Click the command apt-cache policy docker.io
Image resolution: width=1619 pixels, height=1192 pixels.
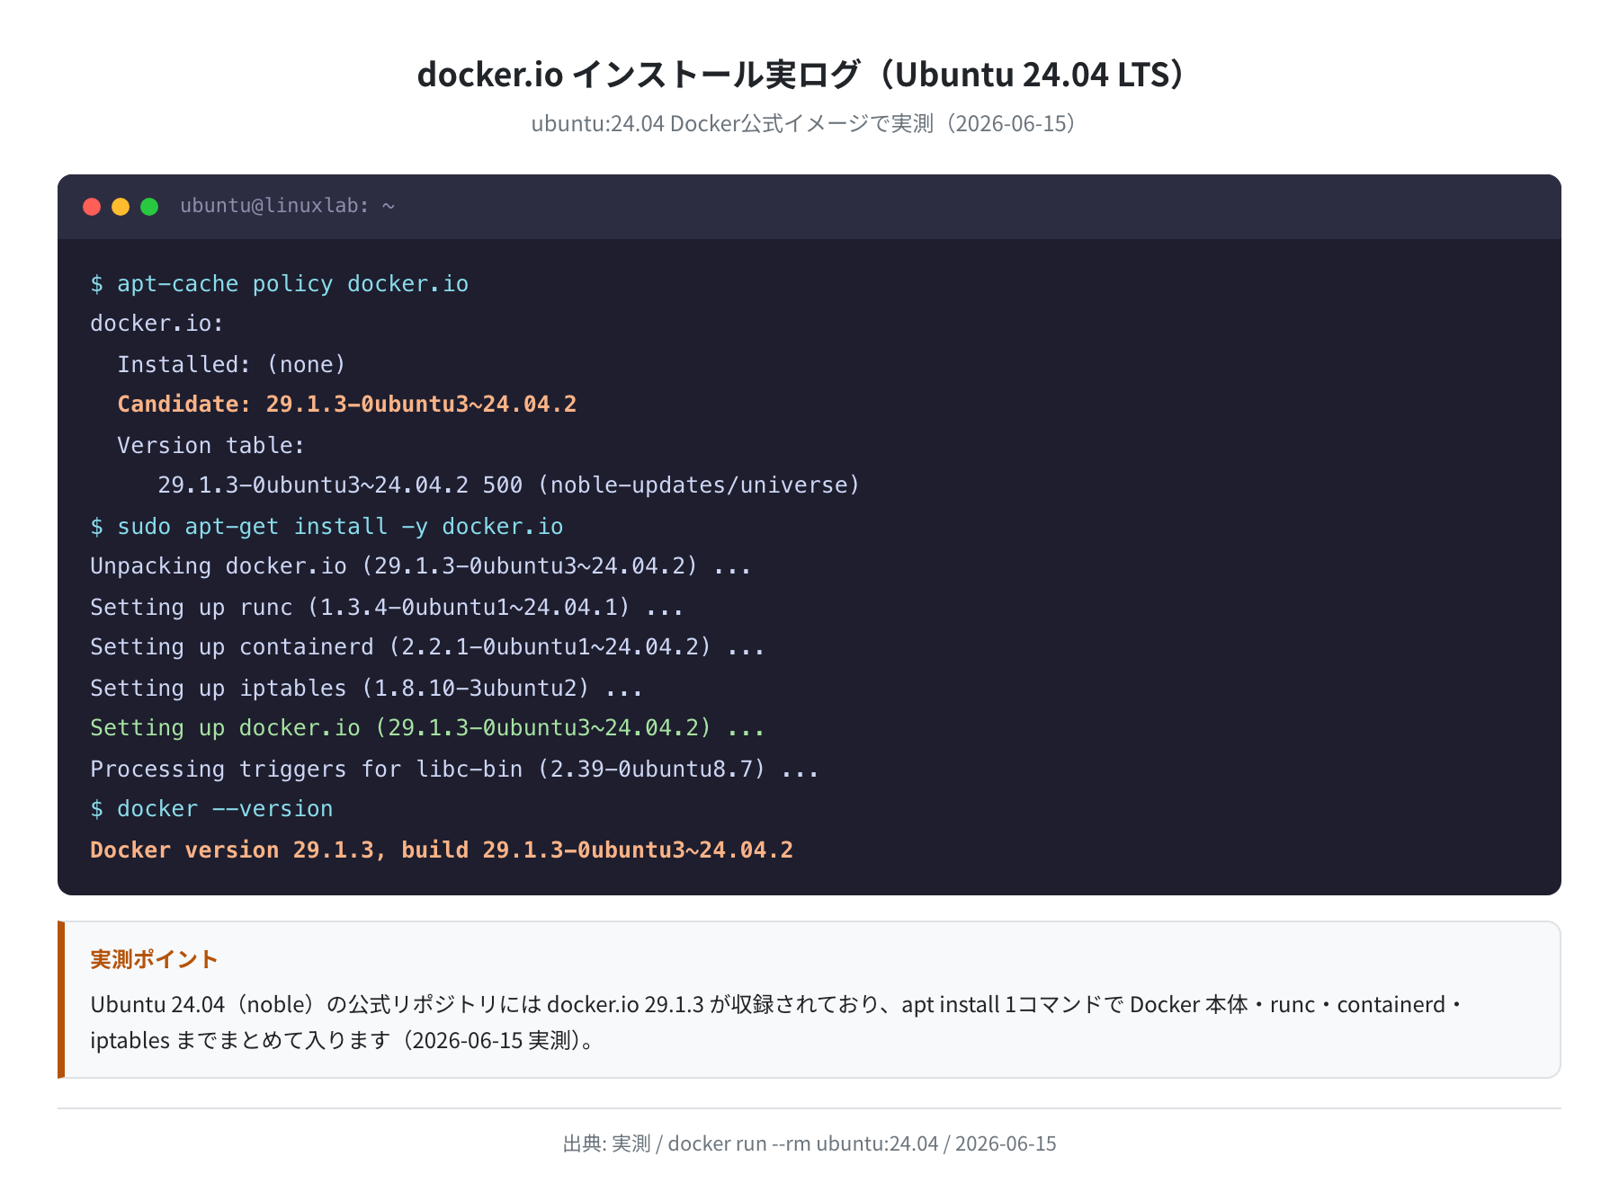point(280,284)
